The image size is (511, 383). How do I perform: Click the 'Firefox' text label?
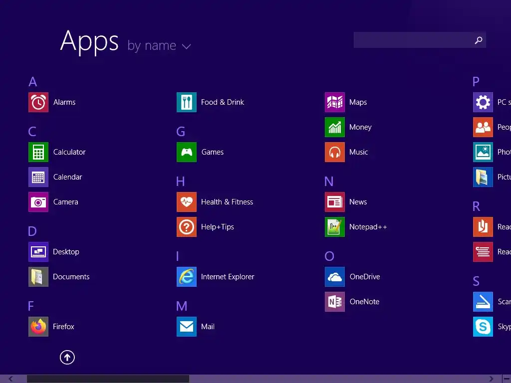[63, 327]
